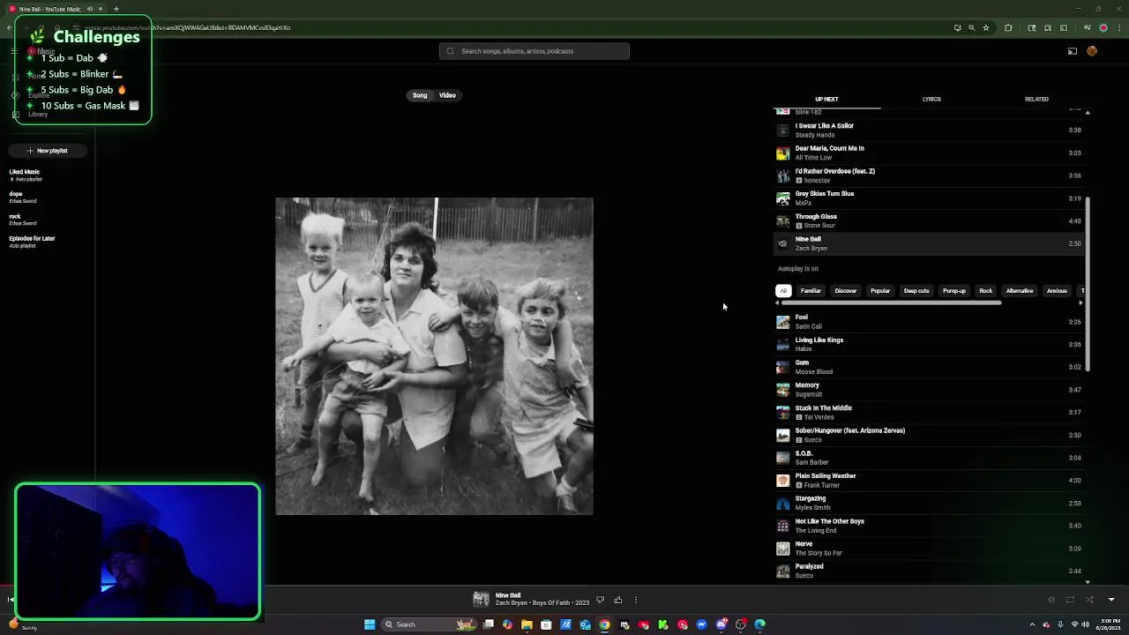Play I'd Rather Overdose from queue

pos(929,176)
